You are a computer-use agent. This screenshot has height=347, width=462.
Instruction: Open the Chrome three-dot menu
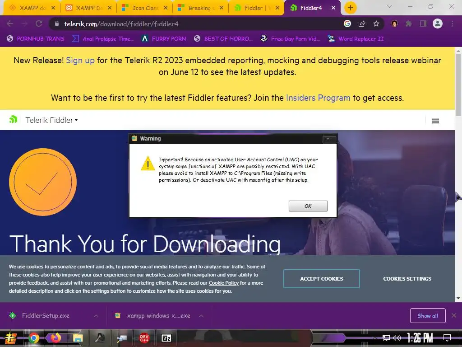click(452, 23)
